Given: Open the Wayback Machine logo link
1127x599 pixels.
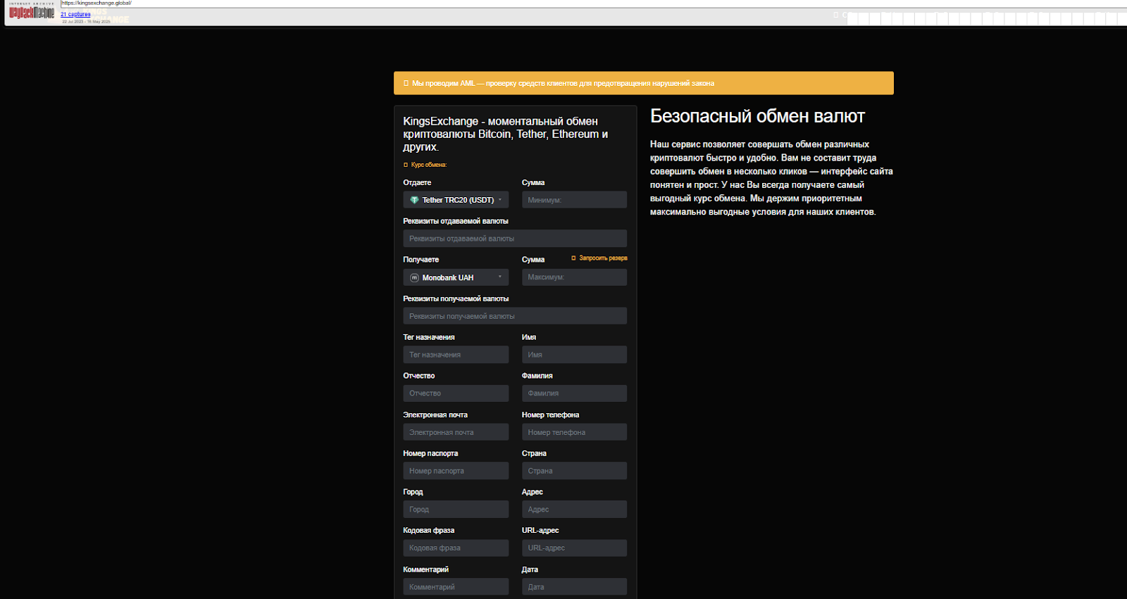Looking at the screenshot, I should [x=32, y=12].
